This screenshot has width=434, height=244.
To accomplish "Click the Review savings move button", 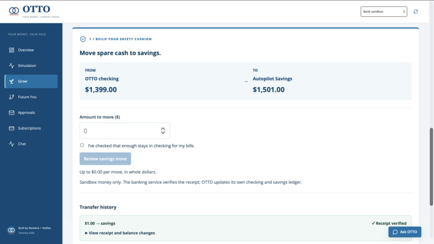I will (x=105, y=159).
